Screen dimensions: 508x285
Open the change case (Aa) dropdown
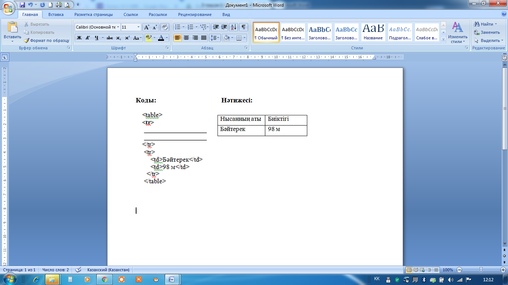[x=137, y=38]
